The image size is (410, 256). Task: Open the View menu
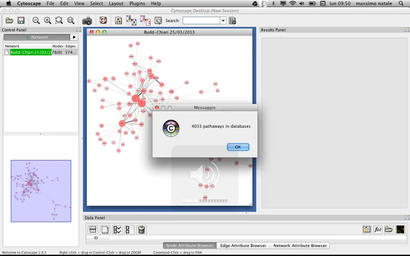pos(79,4)
